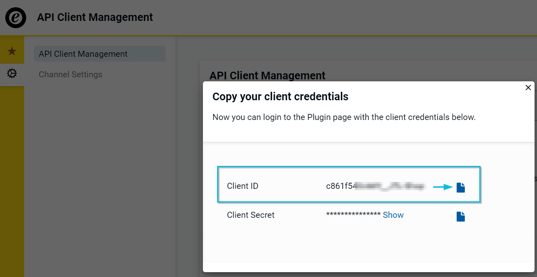Click the API Client Management panel heading behind dialog
This screenshot has width=537, height=277.
[267, 75]
